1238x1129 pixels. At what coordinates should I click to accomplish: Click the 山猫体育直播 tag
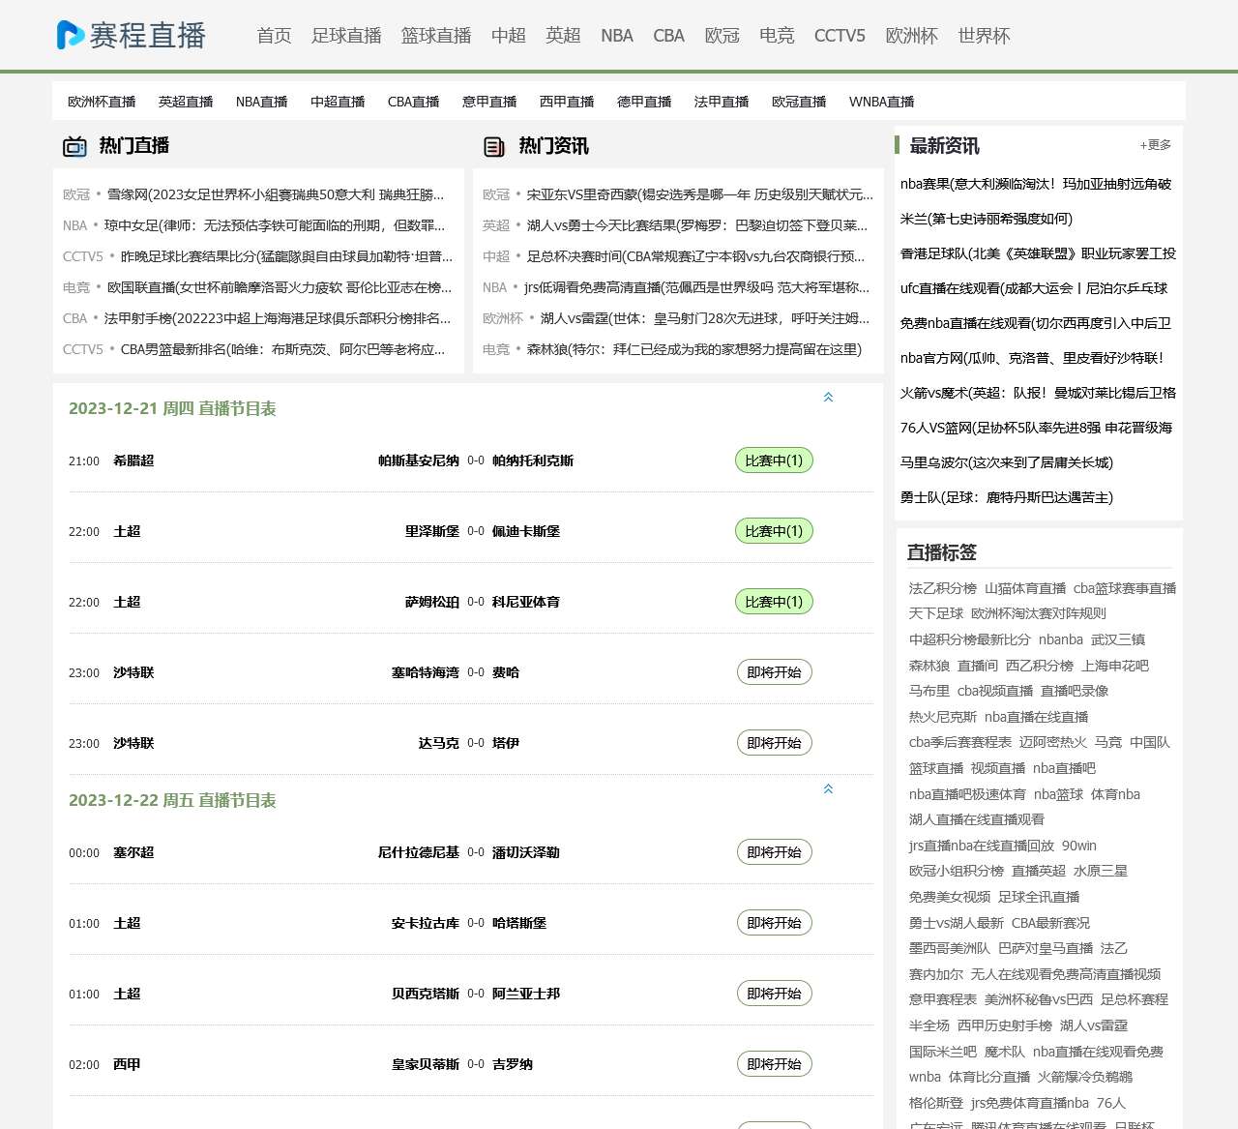[x=1025, y=588]
